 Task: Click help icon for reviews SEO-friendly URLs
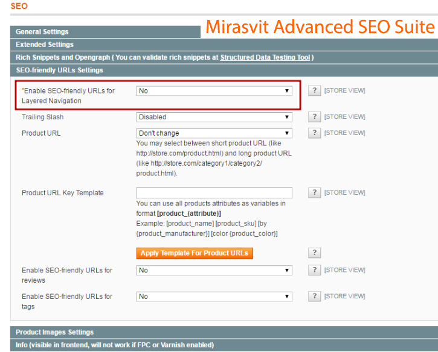pos(314,271)
